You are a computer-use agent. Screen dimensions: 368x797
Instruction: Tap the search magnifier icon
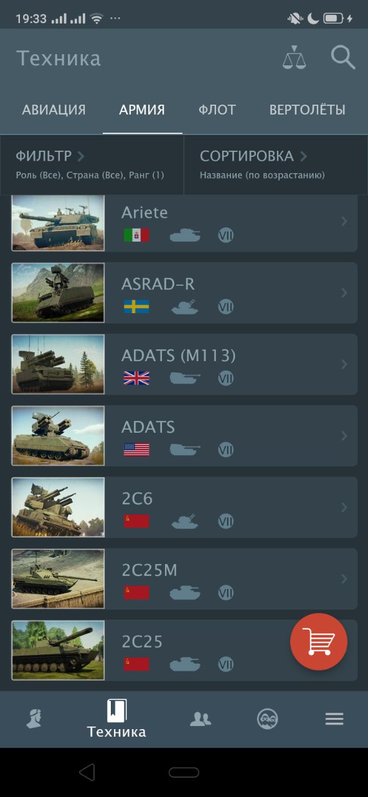pyautogui.click(x=342, y=57)
